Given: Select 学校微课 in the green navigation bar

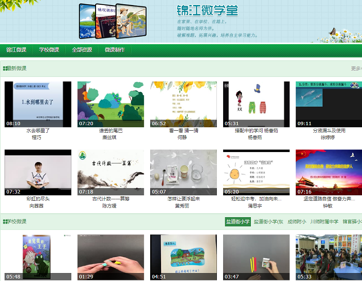Looking at the screenshot, I should point(49,50).
